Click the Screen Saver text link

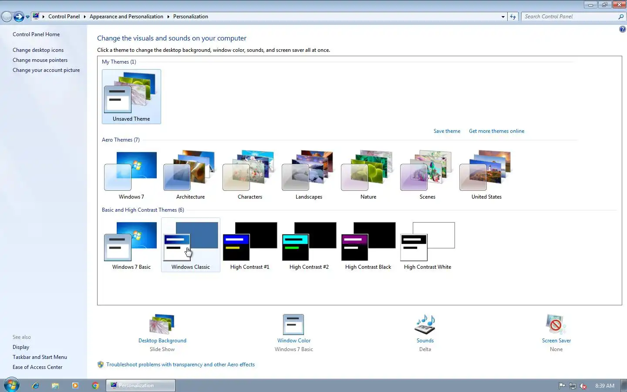(556, 341)
